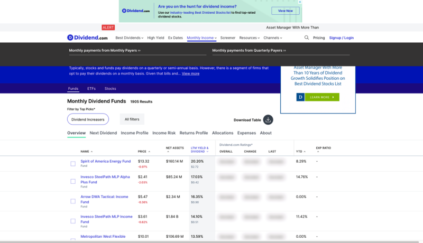Open the Screener page
This screenshot has height=243, width=423.
[228, 38]
